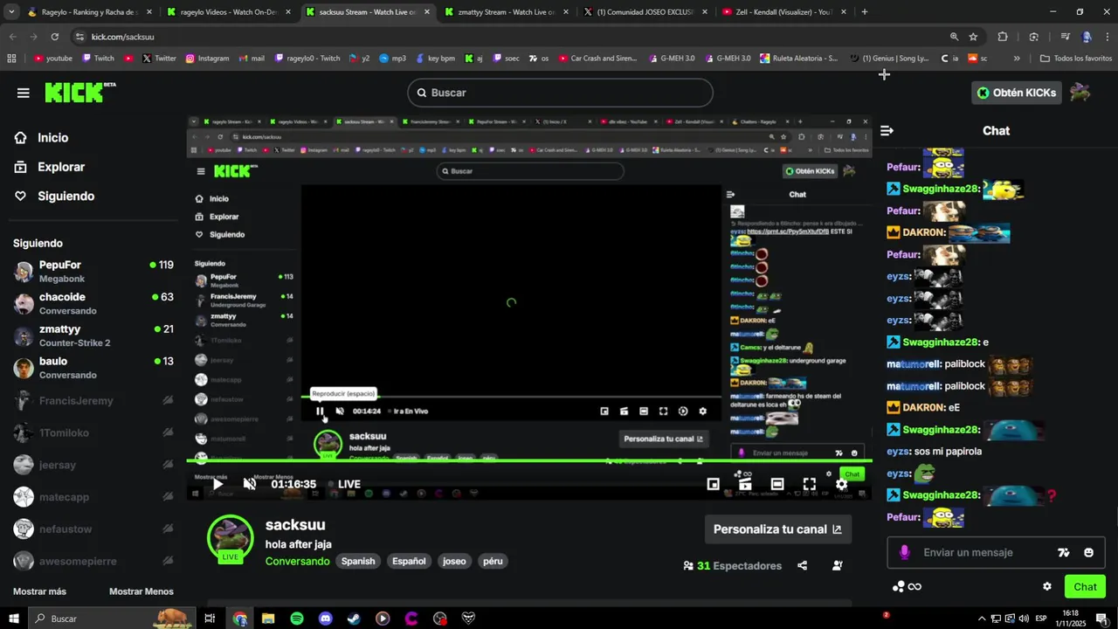Viewport: 1118px width, 629px height.
Task: Switch to the rageylo Videos browser tab
Action: coord(227,12)
